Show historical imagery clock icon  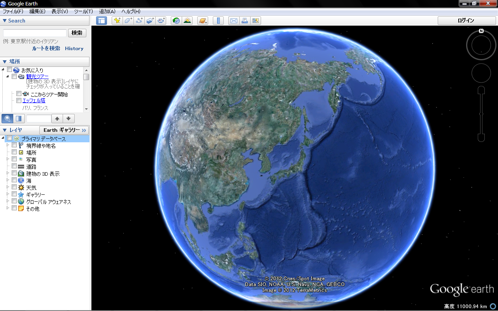coord(176,21)
